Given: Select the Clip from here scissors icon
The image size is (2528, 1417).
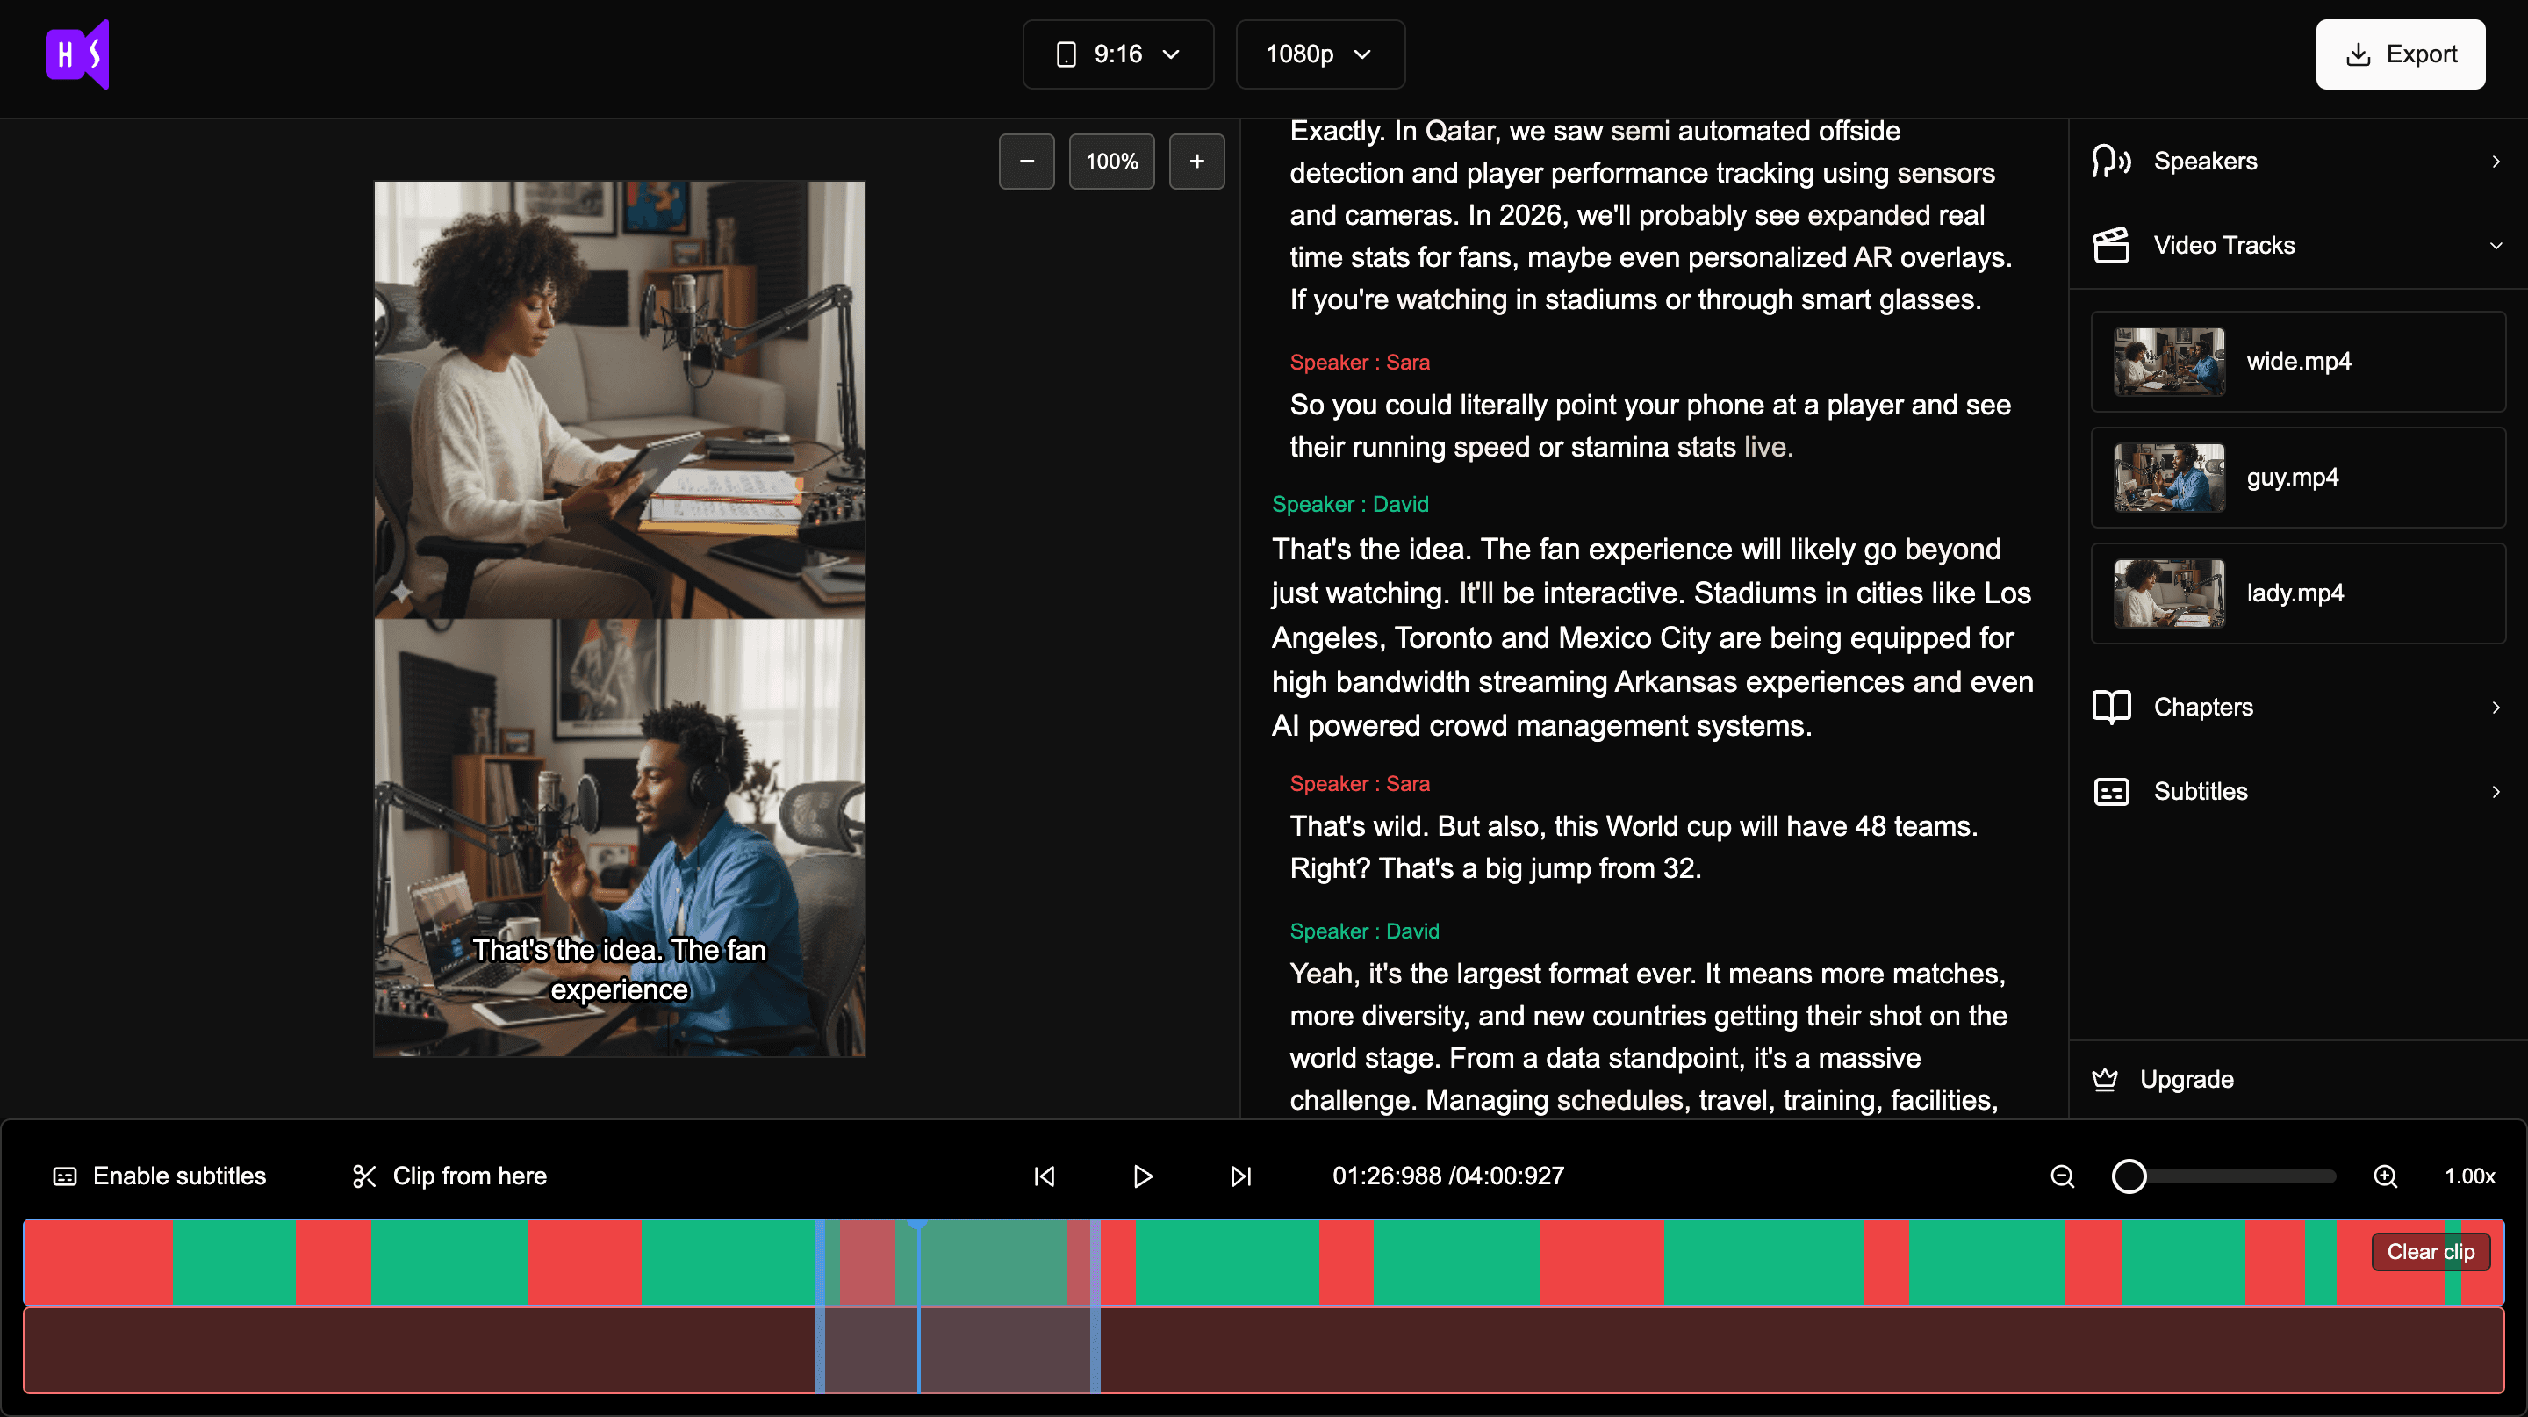Looking at the screenshot, I should click(364, 1176).
